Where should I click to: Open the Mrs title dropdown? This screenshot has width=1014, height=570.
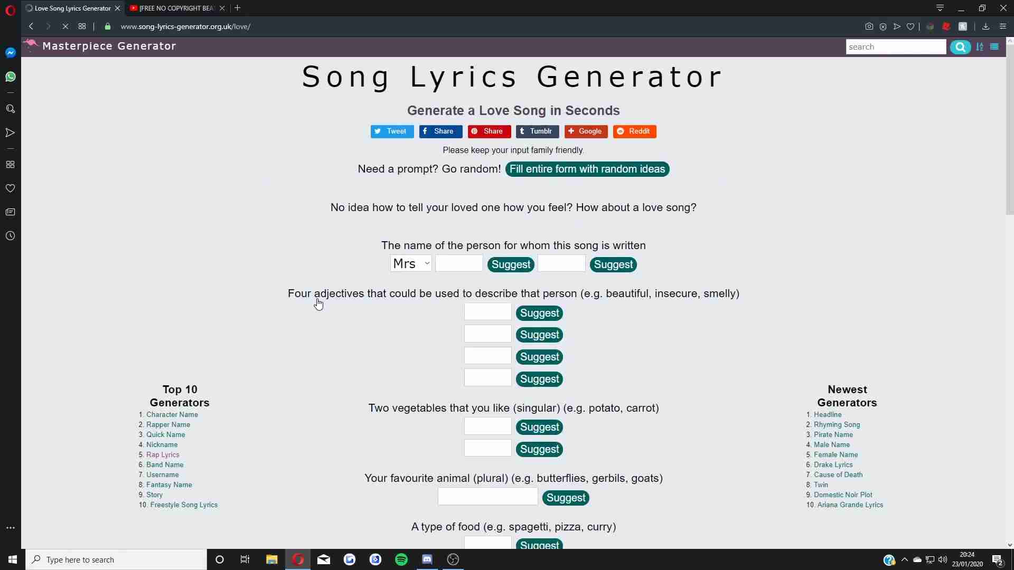411,263
